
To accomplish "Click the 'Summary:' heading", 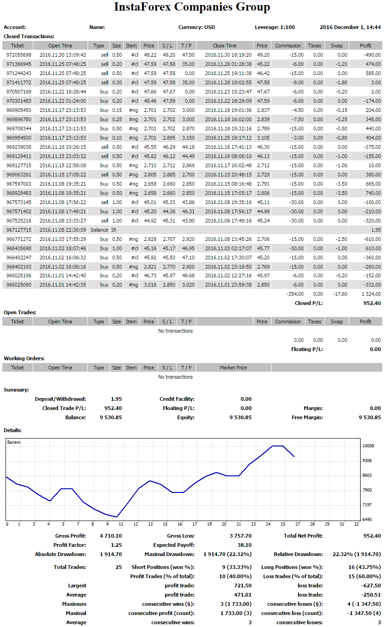I will tap(16, 390).
